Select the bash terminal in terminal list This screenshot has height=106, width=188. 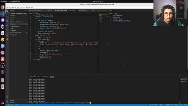pyautogui.click(x=184, y=79)
